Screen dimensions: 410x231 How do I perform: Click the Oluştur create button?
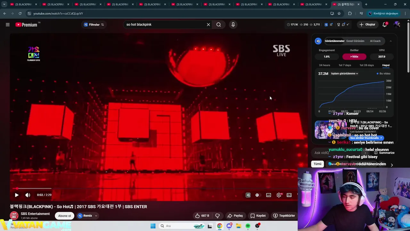[x=367, y=24]
